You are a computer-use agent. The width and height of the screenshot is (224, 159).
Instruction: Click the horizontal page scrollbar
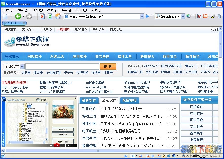click(x=98, y=151)
